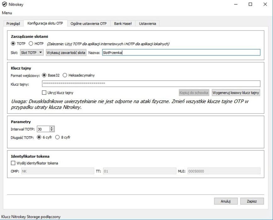Open the Ustawienia tab
This screenshot has width=273, height=220.
tap(147, 24)
